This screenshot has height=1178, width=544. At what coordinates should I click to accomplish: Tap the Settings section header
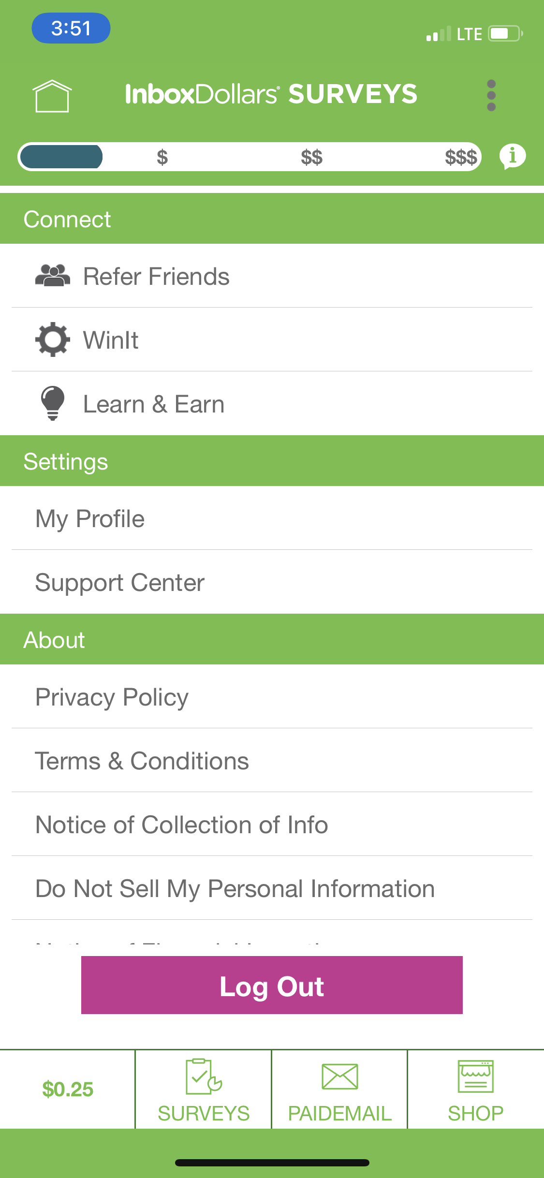66,461
